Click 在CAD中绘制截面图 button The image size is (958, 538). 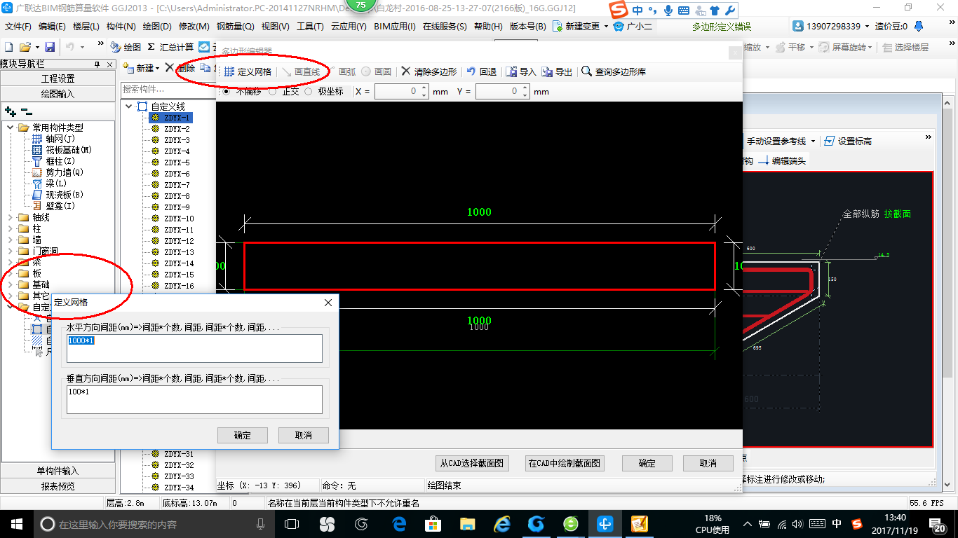click(565, 463)
